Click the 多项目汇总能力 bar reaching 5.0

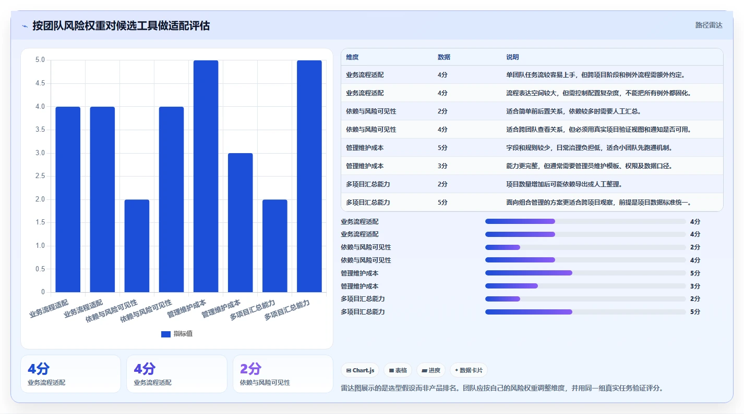[309, 176]
